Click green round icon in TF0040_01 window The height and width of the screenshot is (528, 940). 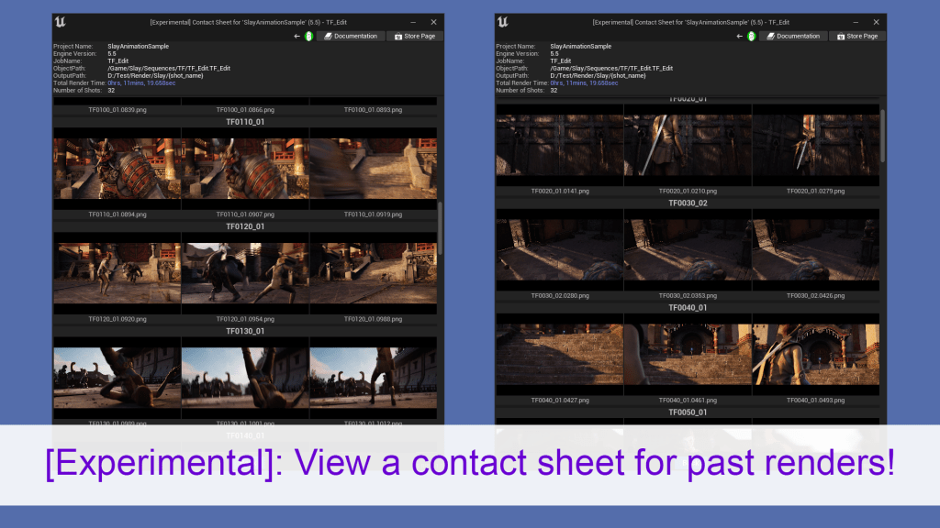[751, 36]
